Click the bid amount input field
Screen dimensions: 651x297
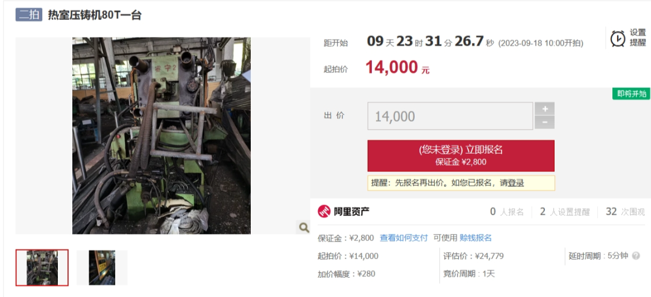450,116
